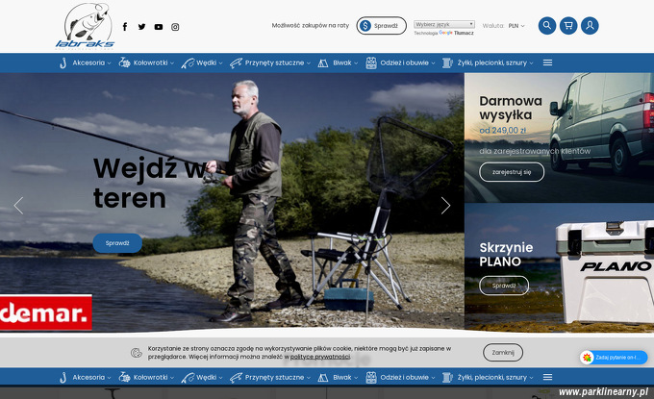Click the lure icon beside Przynęty sztuczne in top menu

[236, 62]
